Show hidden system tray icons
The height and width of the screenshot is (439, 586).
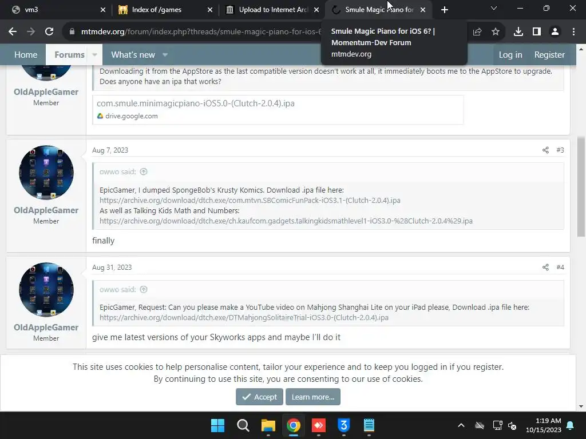pyautogui.click(x=461, y=425)
